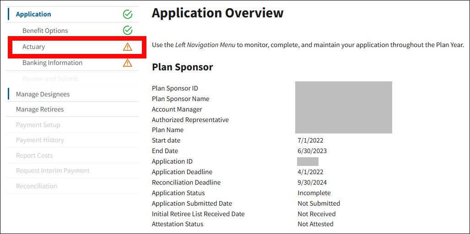Open Benefit Options page

[45, 31]
